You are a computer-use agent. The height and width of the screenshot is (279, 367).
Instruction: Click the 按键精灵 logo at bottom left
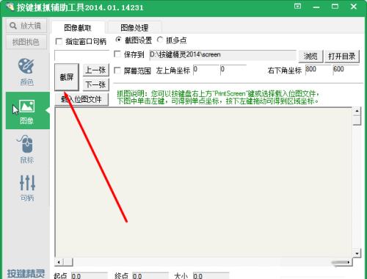click(26, 273)
